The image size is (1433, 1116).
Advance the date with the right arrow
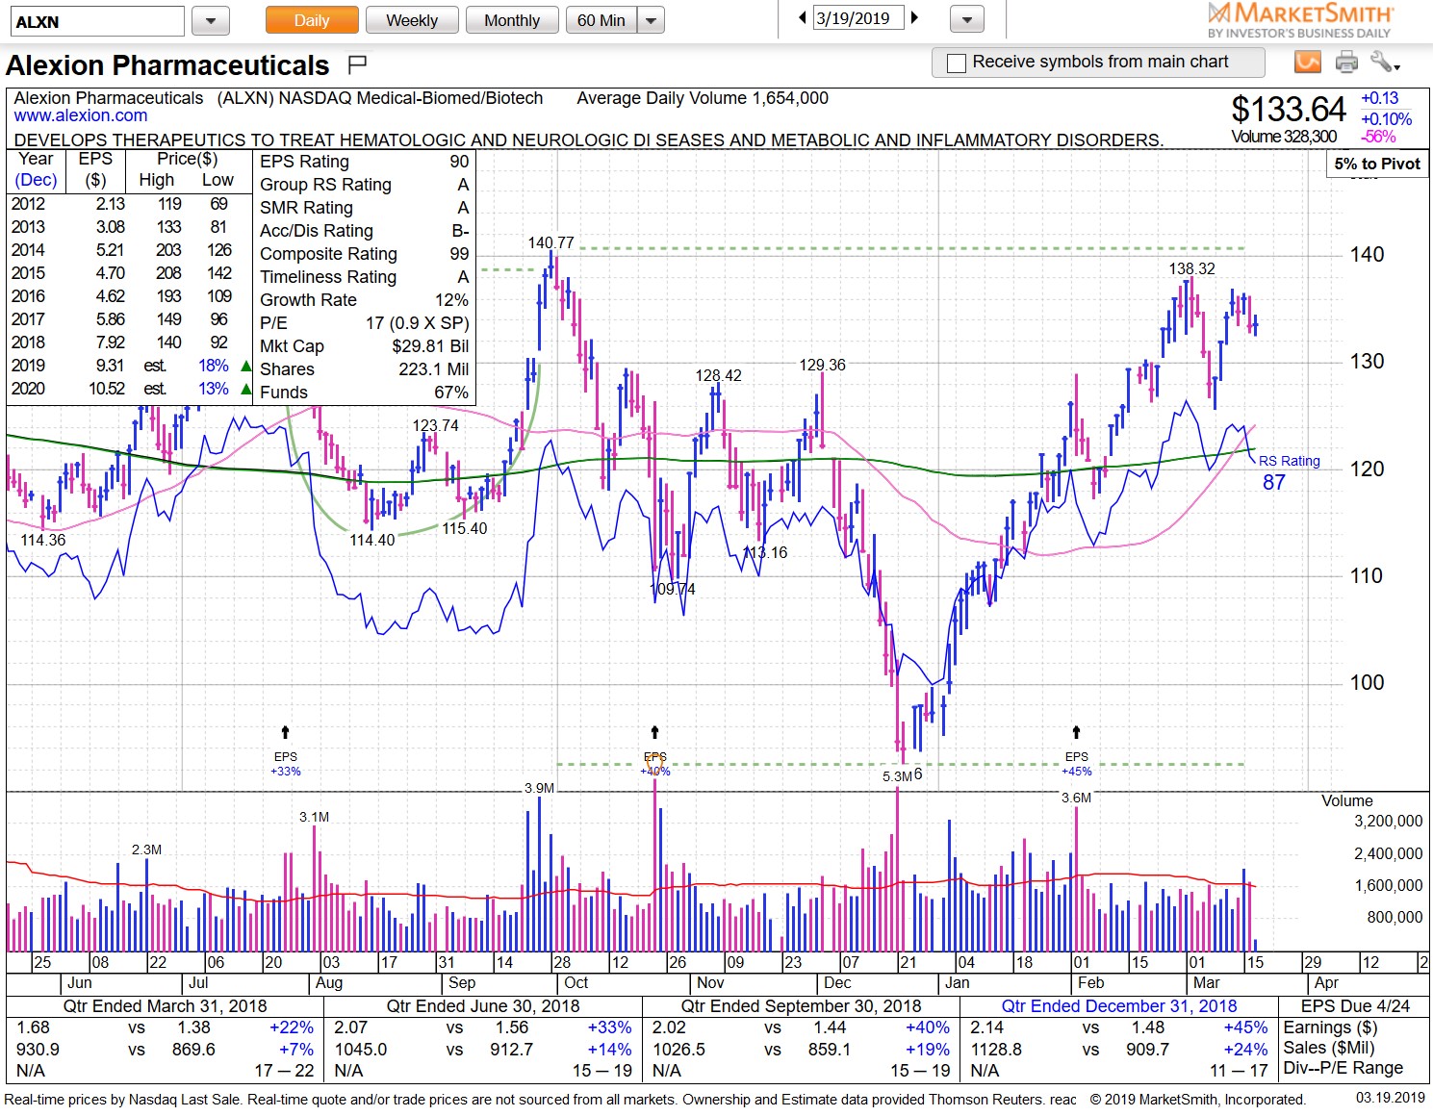click(x=914, y=17)
